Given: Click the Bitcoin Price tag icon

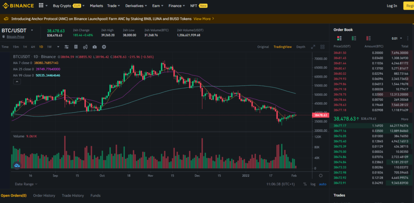Looking at the screenshot, I should click(4, 37).
